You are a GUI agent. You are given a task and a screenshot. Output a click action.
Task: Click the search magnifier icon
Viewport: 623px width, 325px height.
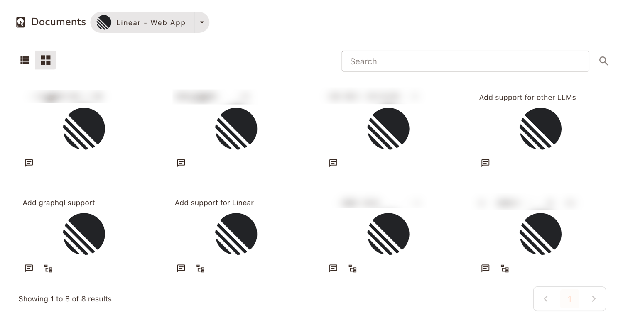tap(604, 61)
